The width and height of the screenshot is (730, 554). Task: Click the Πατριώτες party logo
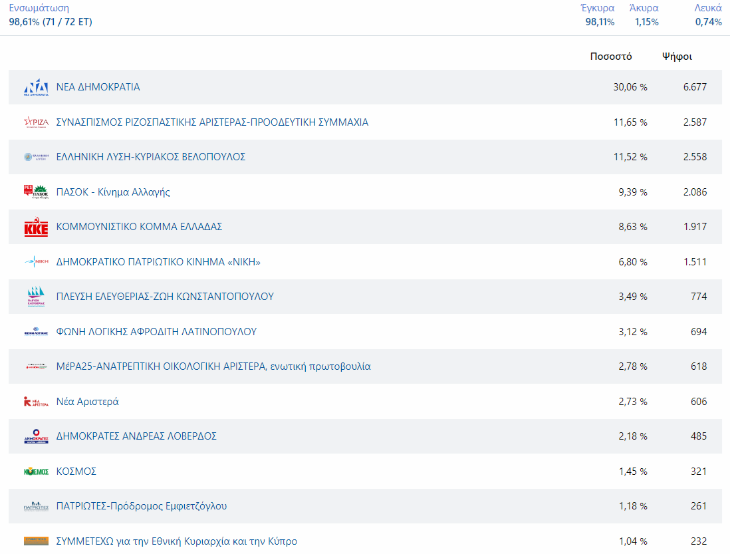pyautogui.click(x=37, y=506)
